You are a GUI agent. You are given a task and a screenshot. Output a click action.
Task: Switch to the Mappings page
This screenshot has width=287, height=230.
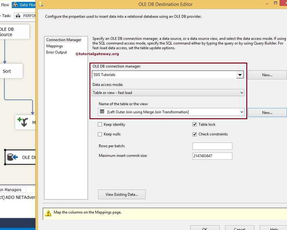(x=54, y=46)
